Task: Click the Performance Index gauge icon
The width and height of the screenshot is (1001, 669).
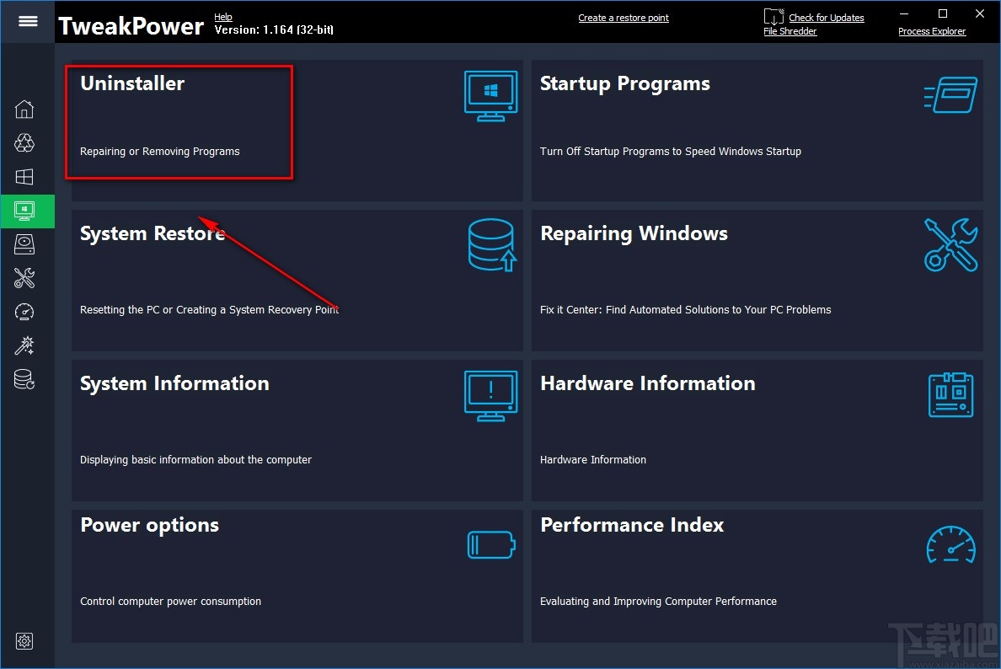Action: (x=950, y=544)
